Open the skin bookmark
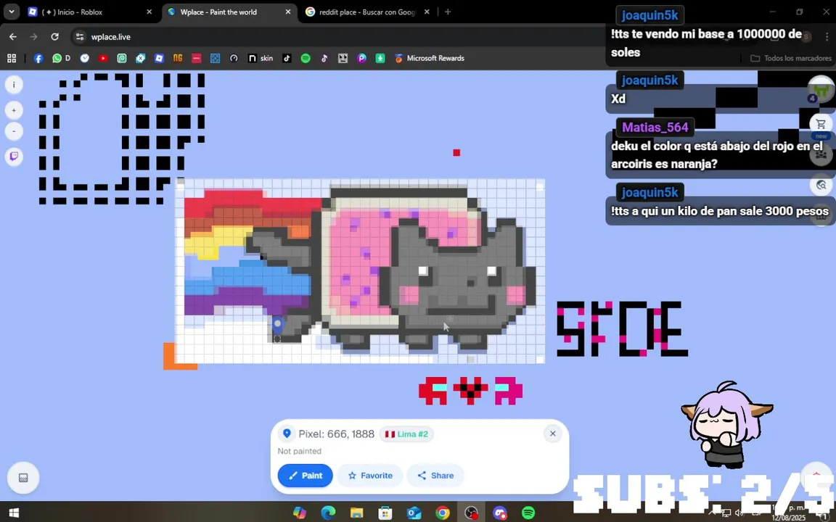Screen dimensions: 836x522 coord(261,58)
